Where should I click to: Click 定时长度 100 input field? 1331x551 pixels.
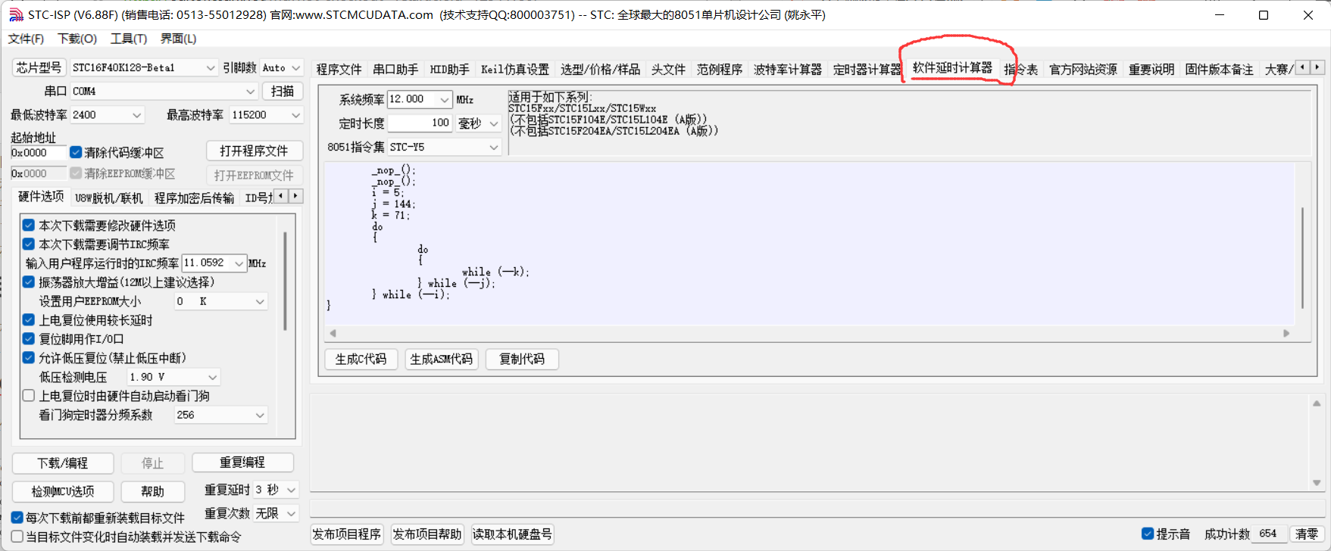[420, 123]
